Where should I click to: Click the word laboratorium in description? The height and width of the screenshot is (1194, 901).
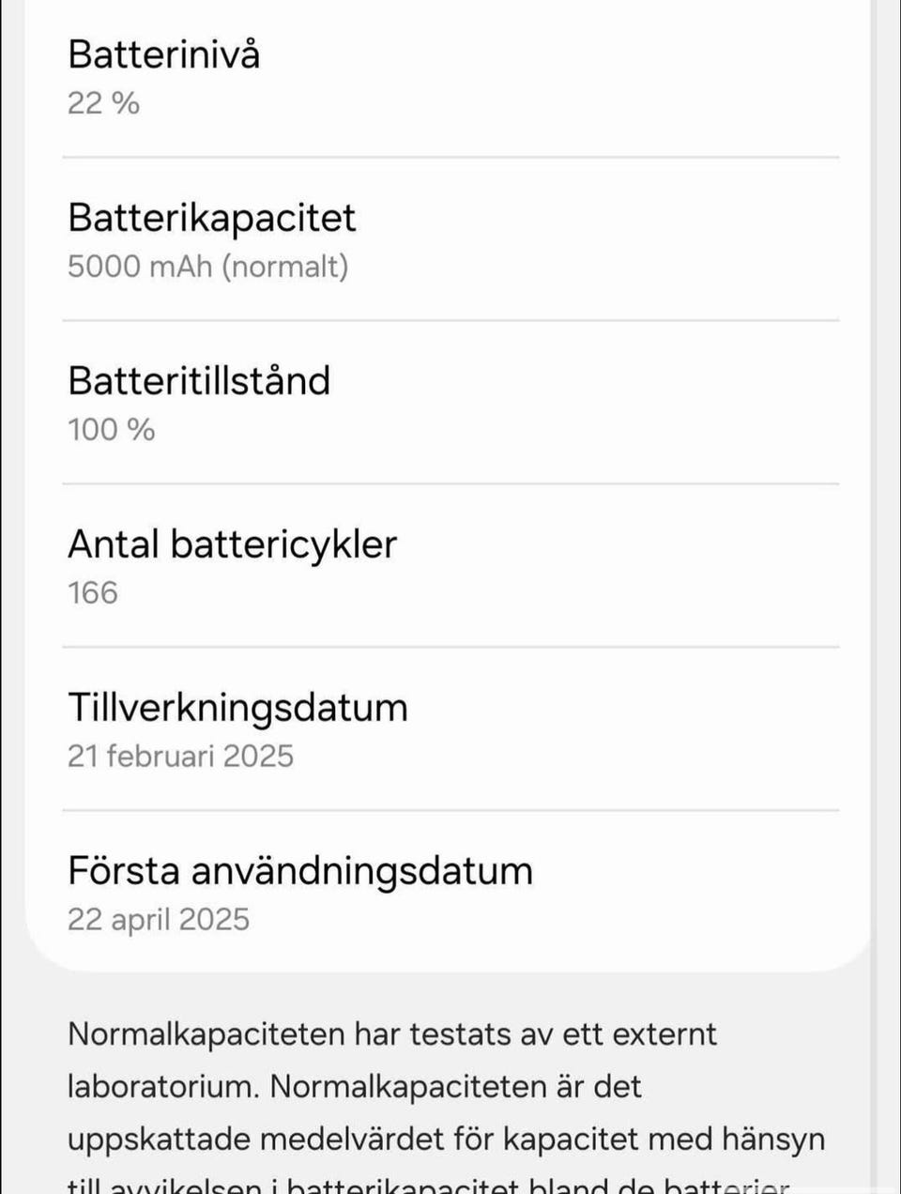pos(161,1087)
